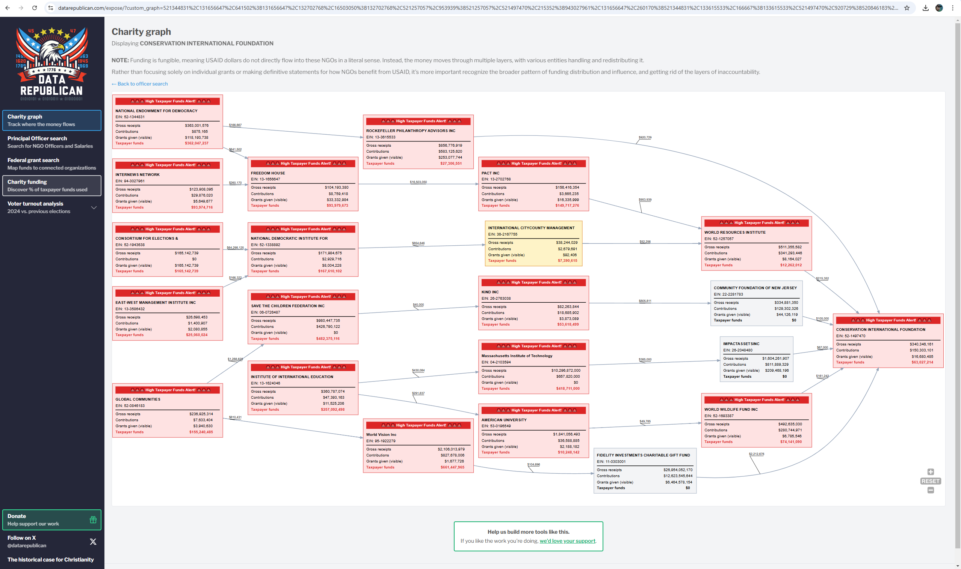Click Global Communities node title
This screenshot has width=961, height=569.
click(x=138, y=399)
